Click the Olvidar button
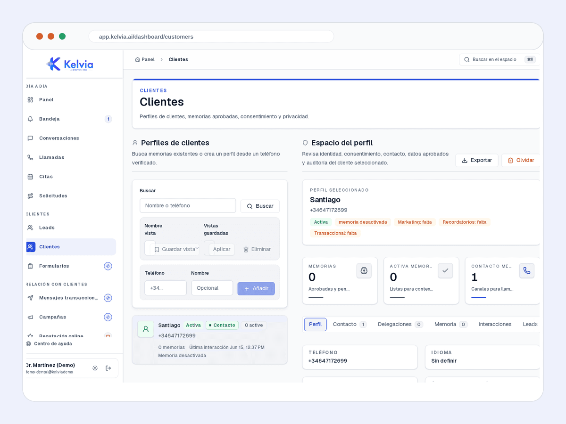This screenshot has height=424, width=566. pos(521,160)
